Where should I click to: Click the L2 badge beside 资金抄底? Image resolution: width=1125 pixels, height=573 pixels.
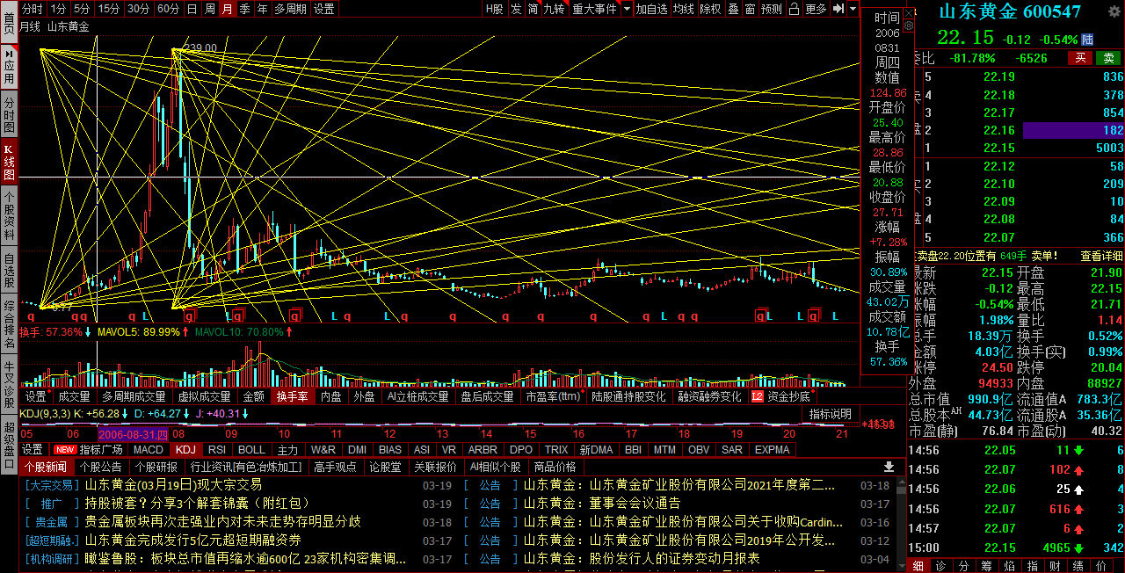(757, 396)
